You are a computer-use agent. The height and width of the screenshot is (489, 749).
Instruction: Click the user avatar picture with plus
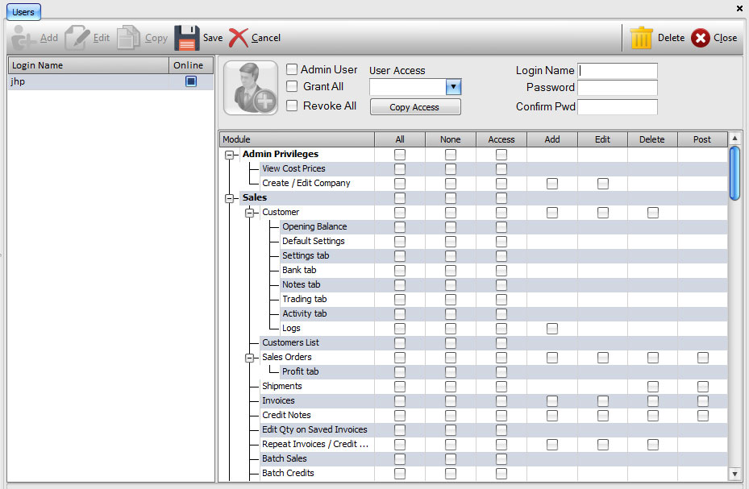[251, 88]
